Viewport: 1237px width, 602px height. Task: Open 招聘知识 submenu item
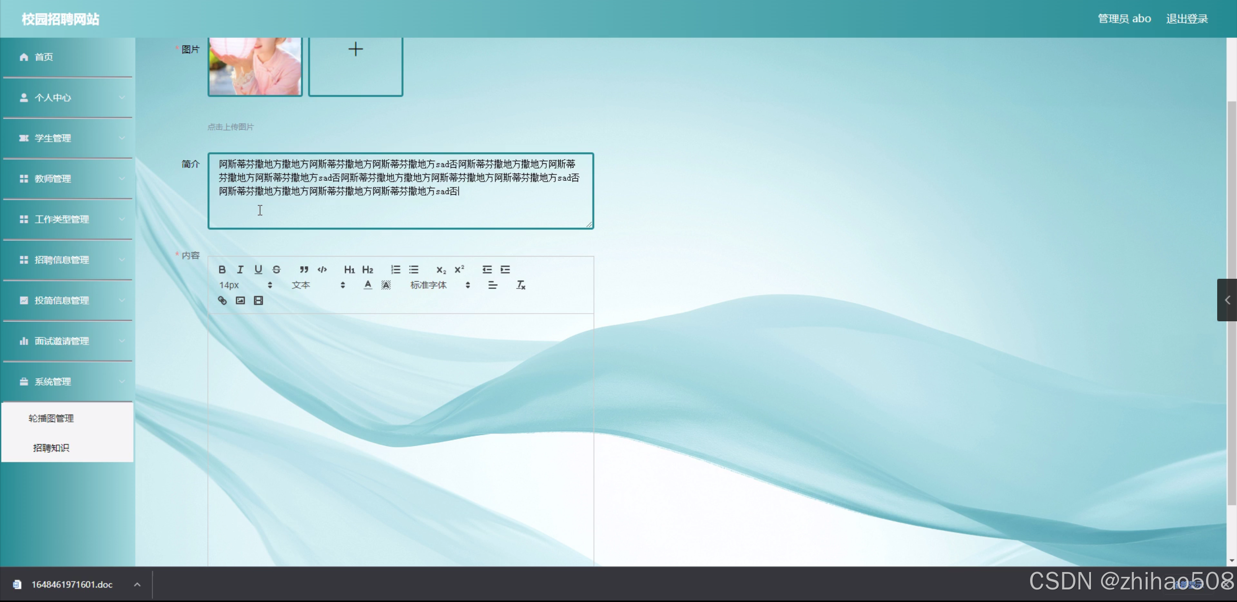[51, 448]
